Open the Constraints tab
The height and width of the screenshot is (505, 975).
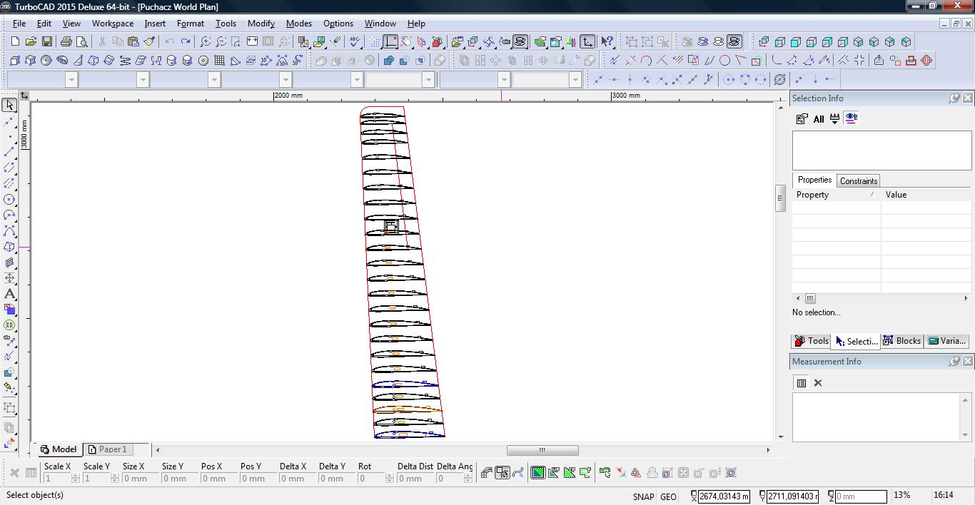pyautogui.click(x=858, y=181)
